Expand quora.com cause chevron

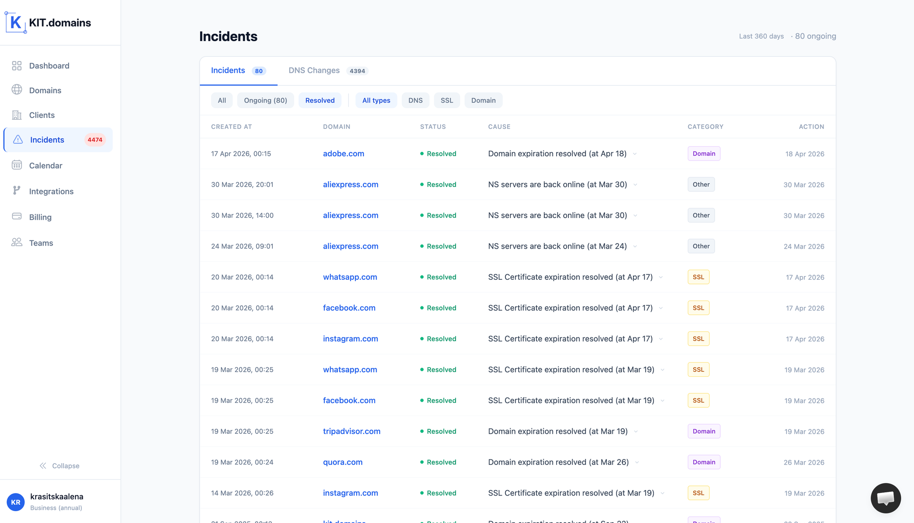(637, 462)
